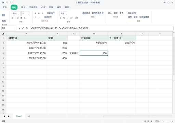Image resolution: width=175 pixels, height=123 pixels.
Task: Click the redo arrow in title bar
Action: pos(11,2)
